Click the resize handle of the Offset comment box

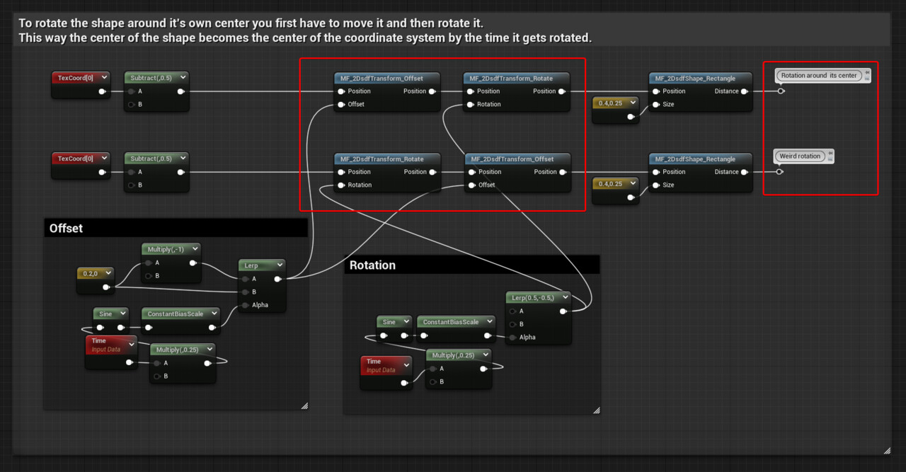click(305, 405)
